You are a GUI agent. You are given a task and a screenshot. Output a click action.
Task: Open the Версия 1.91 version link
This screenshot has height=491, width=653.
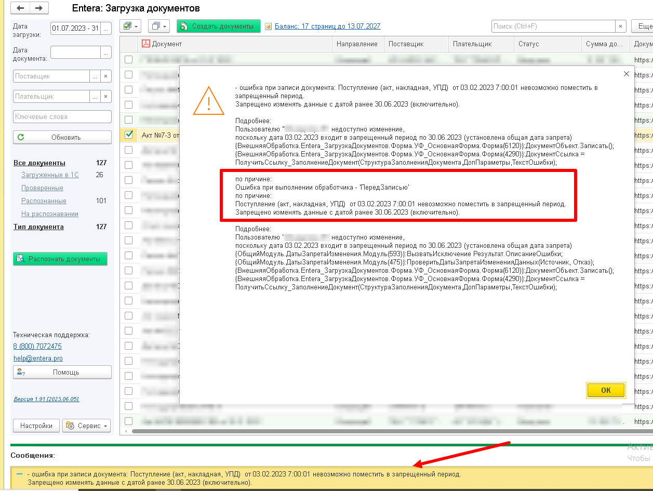46,399
